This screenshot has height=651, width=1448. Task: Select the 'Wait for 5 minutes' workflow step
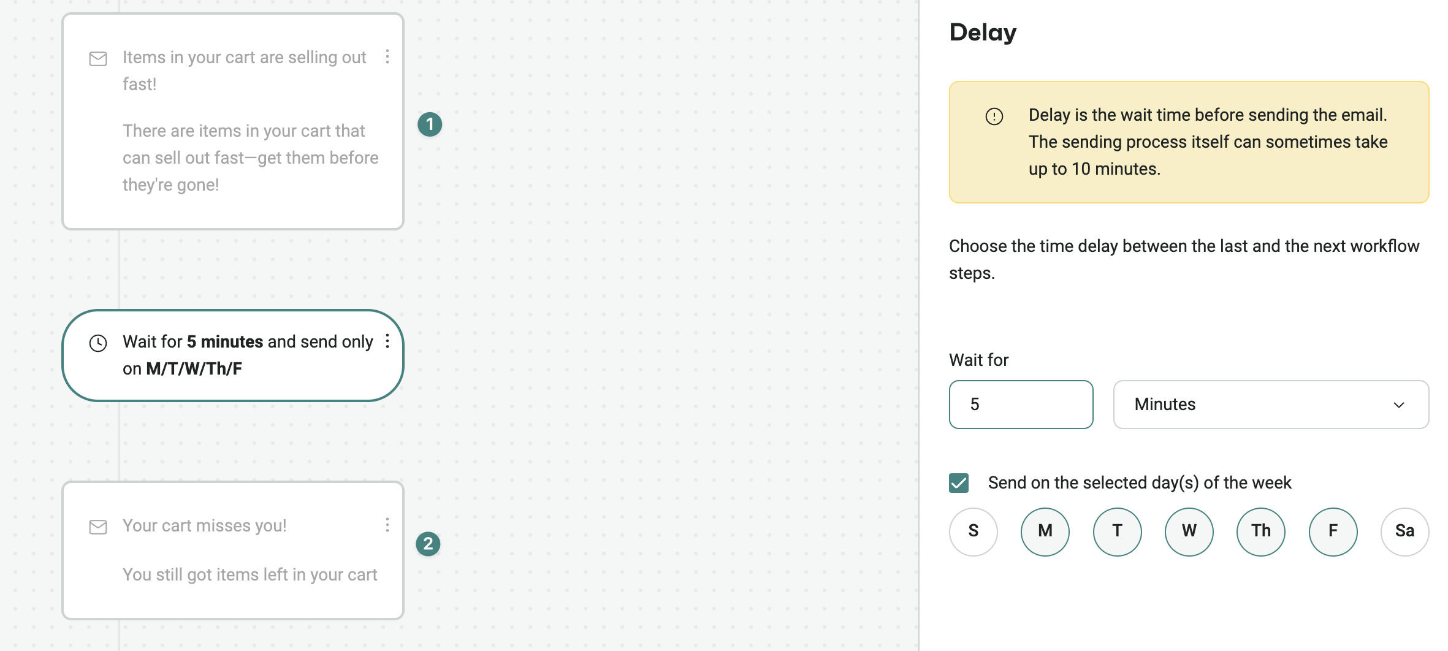(233, 356)
